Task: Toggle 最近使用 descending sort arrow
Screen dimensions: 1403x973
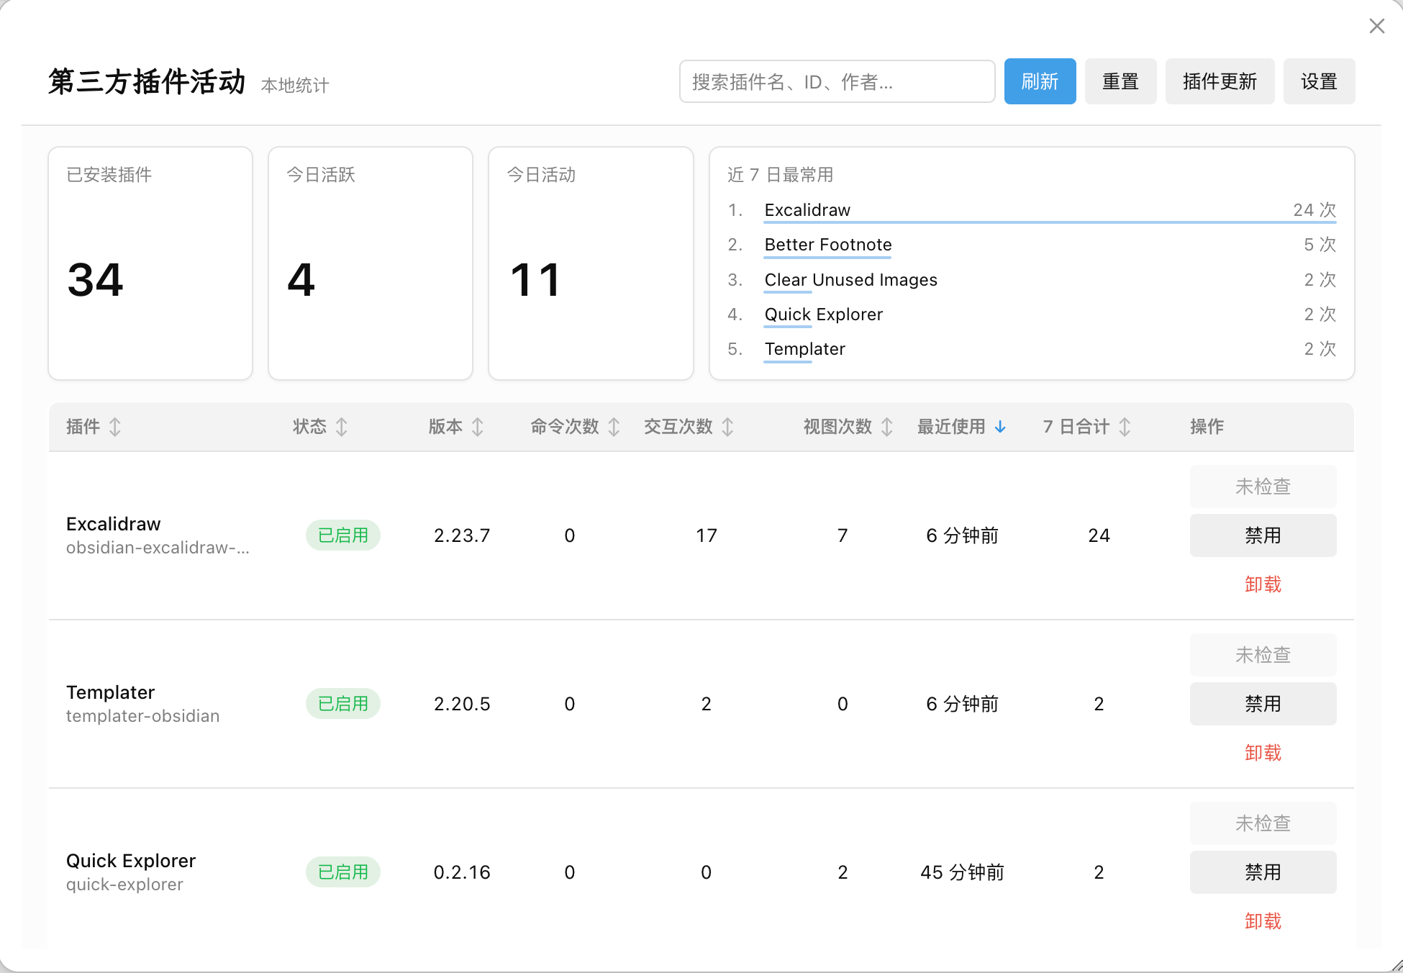Action: (x=1000, y=427)
